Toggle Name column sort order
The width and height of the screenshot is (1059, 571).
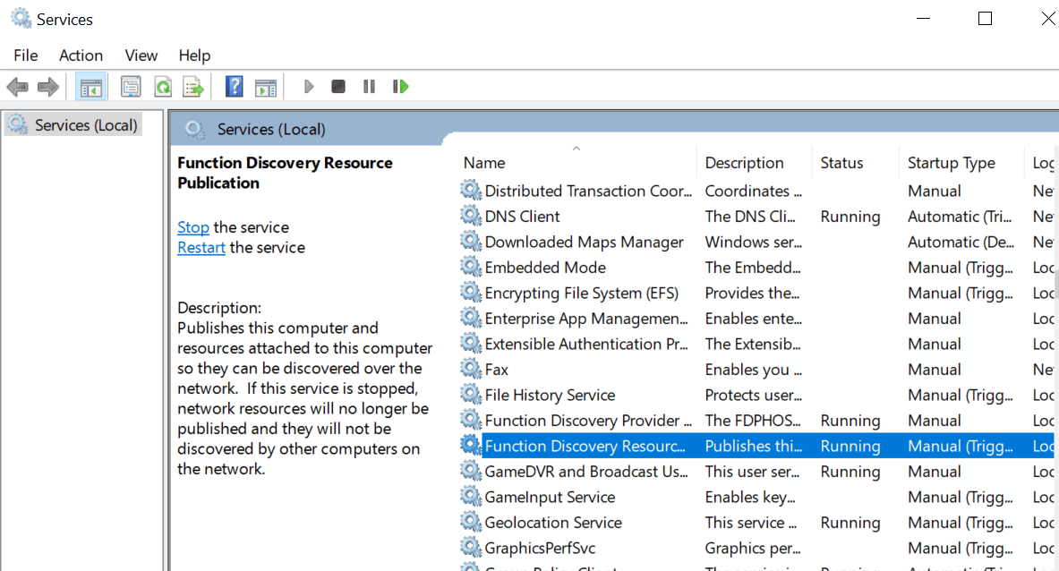(483, 162)
